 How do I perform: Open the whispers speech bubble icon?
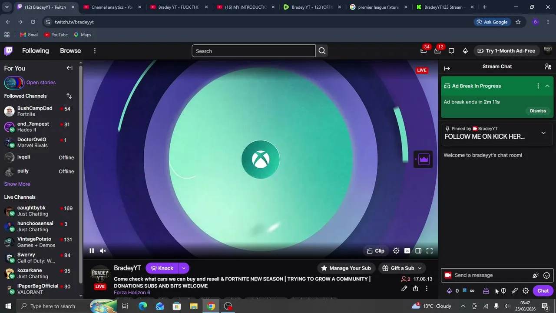(x=451, y=51)
